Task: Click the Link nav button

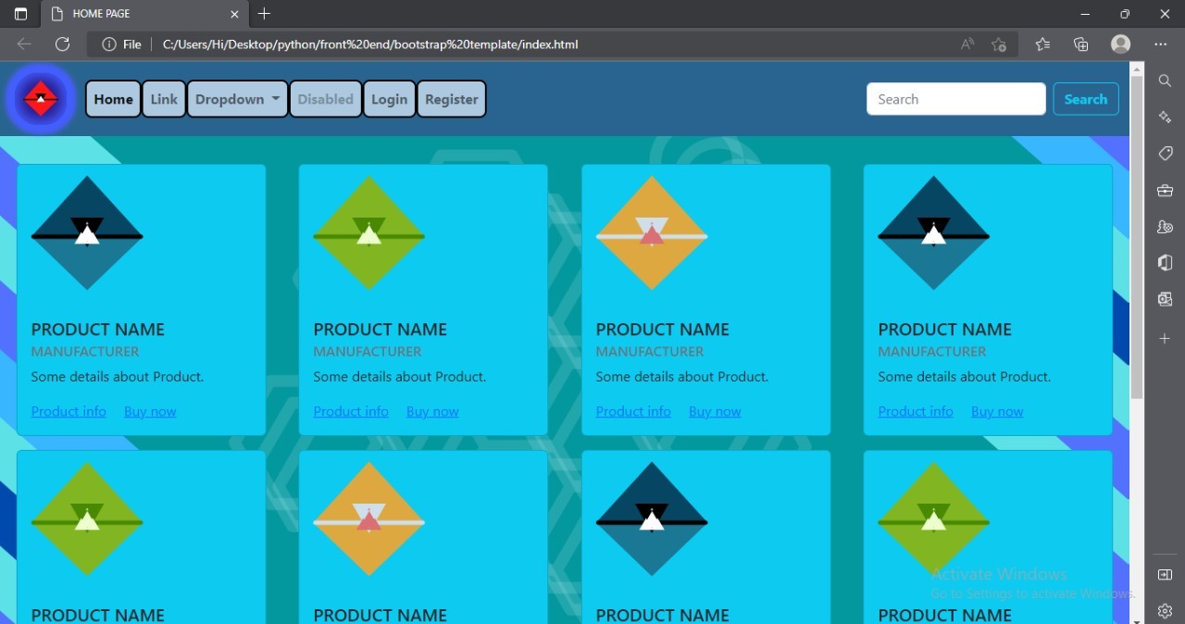Action: click(x=164, y=99)
